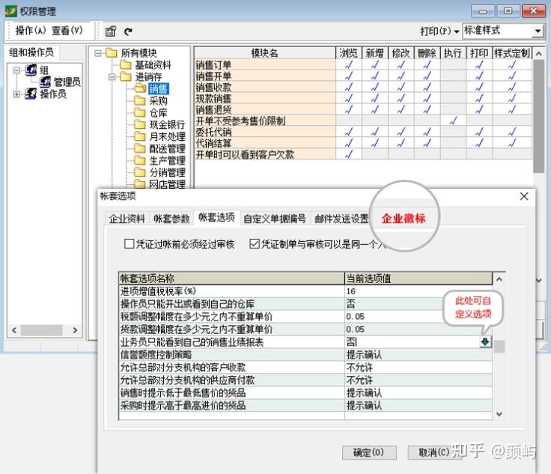551x474 pixels.
Task: Click the 采购 folder icon
Action: 139,101
